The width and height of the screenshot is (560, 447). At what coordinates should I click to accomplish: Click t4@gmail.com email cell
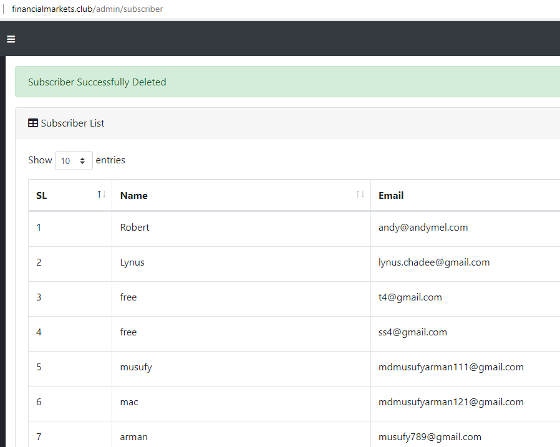(410, 297)
